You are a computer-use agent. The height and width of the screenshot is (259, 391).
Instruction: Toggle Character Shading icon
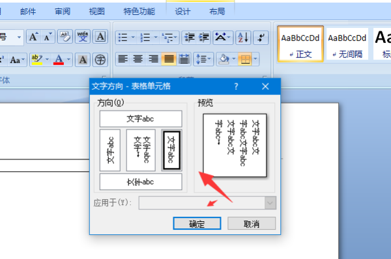[x=83, y=60]
